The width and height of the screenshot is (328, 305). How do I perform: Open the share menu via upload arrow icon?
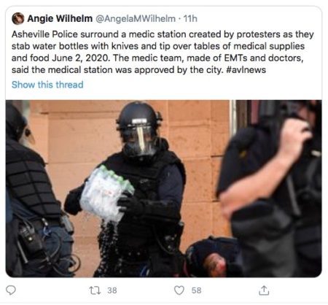[264, 290]
